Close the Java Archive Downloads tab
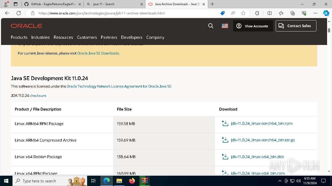This screenshot has height=186, width=332. (204, 4)
